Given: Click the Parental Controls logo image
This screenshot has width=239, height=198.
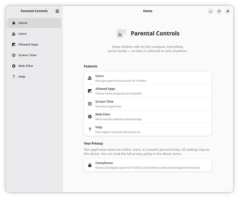Looking at the screenshot, I should [121, 34].
